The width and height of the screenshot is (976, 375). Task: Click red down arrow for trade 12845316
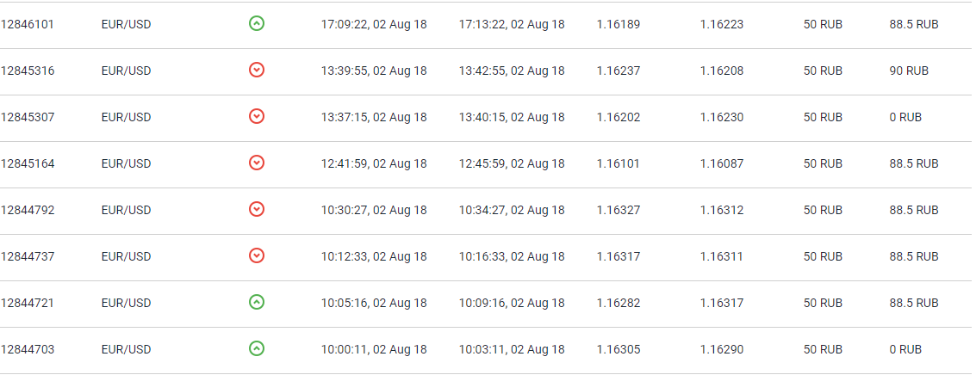pyautogui.click(x=257, y=71)
